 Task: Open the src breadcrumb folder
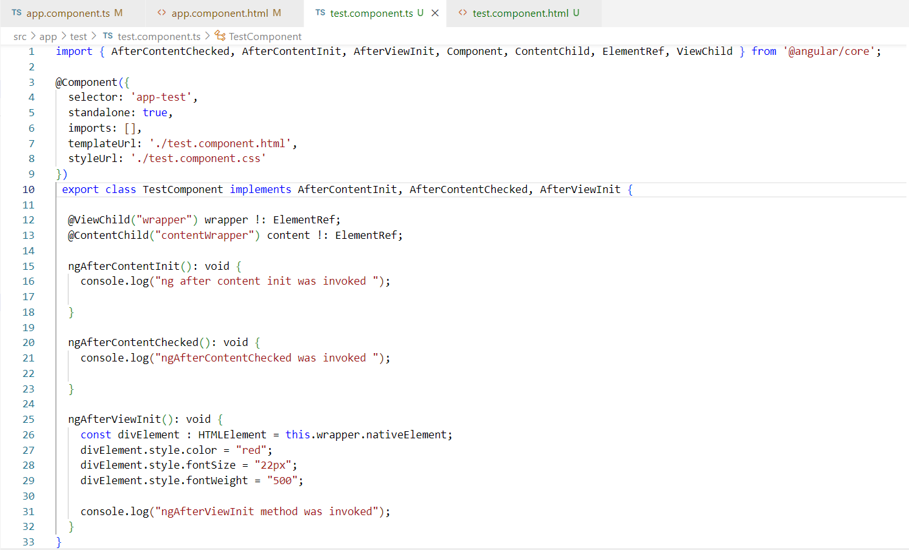pos(20,37)
